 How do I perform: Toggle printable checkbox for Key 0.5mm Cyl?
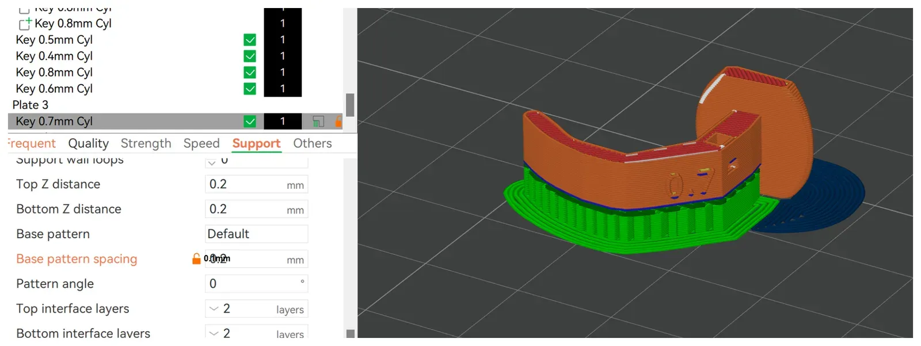tap(250, 40)
